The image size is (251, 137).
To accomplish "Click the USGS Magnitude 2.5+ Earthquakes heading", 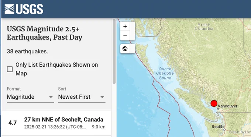I will tap(45, 33).
